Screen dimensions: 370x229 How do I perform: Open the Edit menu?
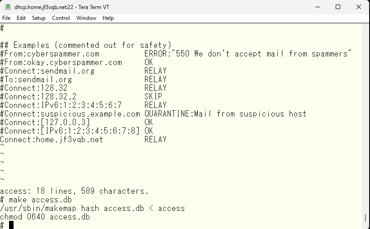click(21, 18)
